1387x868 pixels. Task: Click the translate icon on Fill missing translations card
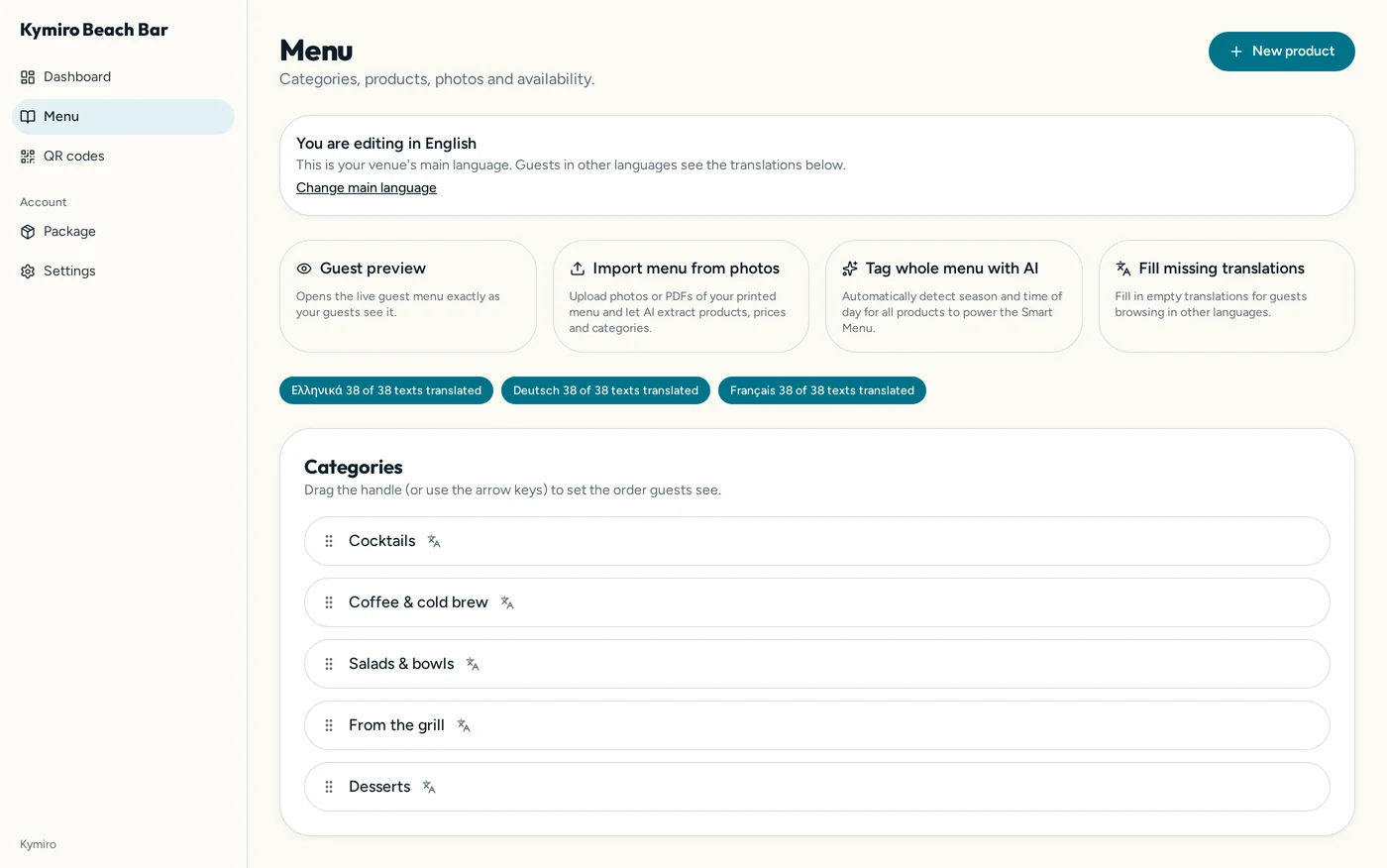1123,269
